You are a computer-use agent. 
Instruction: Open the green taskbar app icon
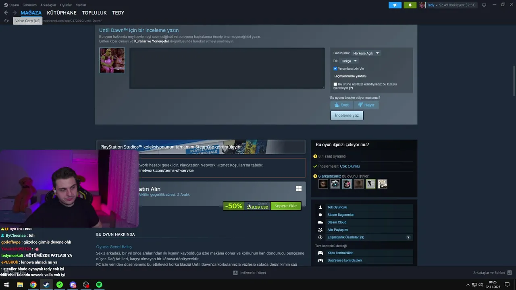pos(60,285)
